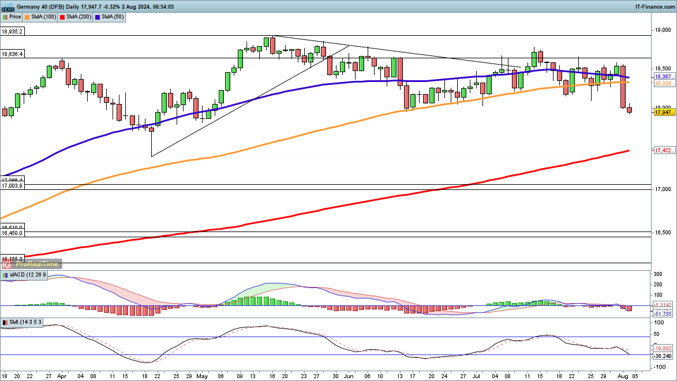Click the Price legend color icon
This screenshot has height=381, width=677.
[x=5, y=16]
